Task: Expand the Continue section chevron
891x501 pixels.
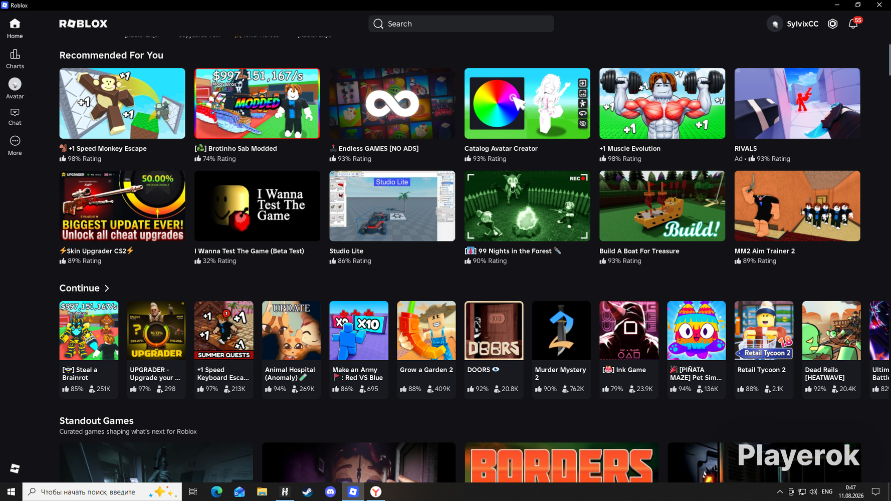Action: click(x=107, y=288)
